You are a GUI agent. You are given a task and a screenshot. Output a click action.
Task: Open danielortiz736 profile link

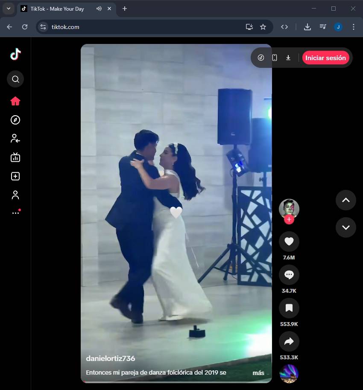[x=110, y=358]
